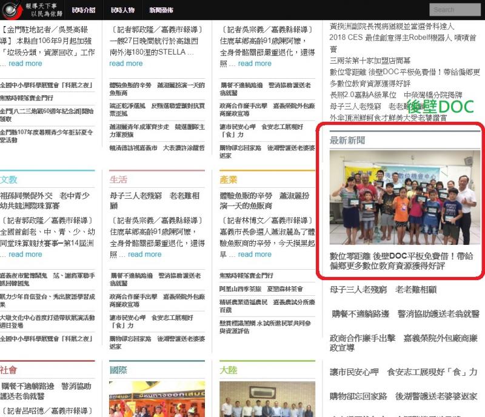
Task: Click read more under 母子三人老殘窮 story
Action: click(x=144, y=255)
